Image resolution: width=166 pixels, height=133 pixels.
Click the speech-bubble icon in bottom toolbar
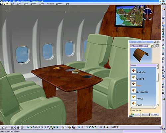(6, 128)
